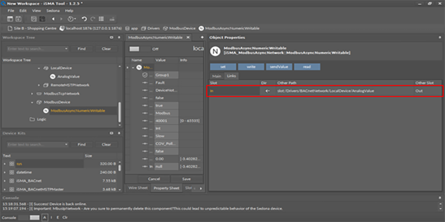The width and height of the screenshot is (445, 222).
Task: Go back with the left arrow icon
Action: 53,19
